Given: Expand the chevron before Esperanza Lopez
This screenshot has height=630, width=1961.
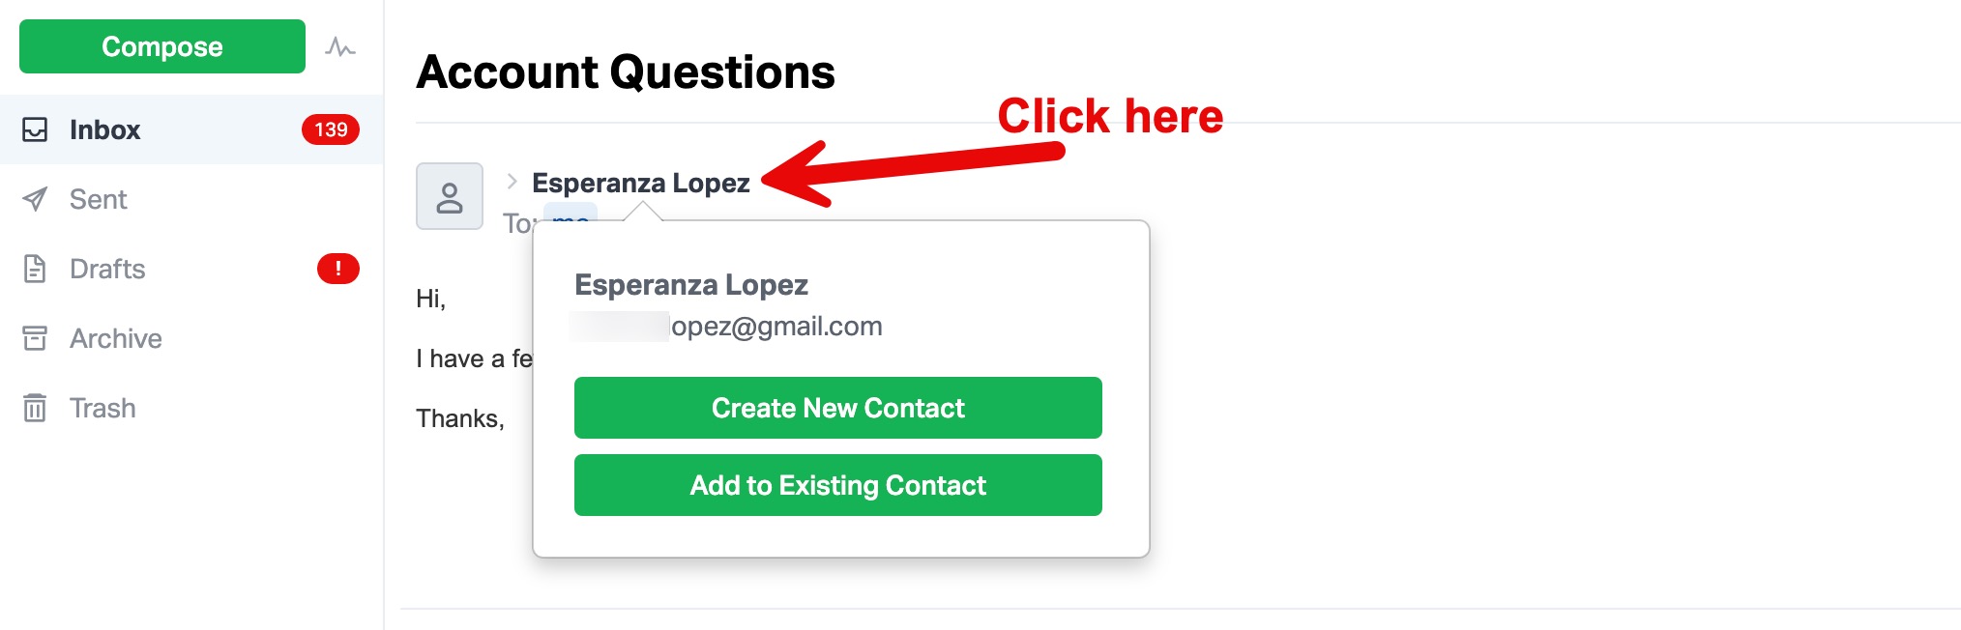Looking at the screenshot, I should click(511, 181).
